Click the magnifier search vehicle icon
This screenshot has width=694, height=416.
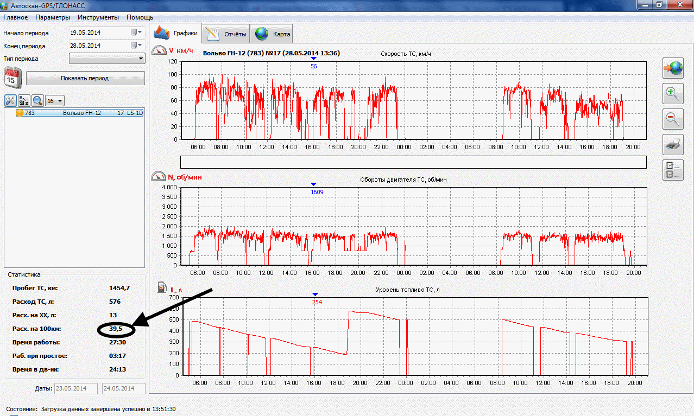click(x=37, y=100)
